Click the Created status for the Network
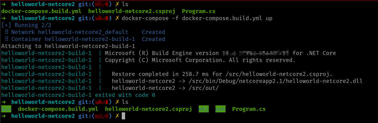 coord(153,32)
